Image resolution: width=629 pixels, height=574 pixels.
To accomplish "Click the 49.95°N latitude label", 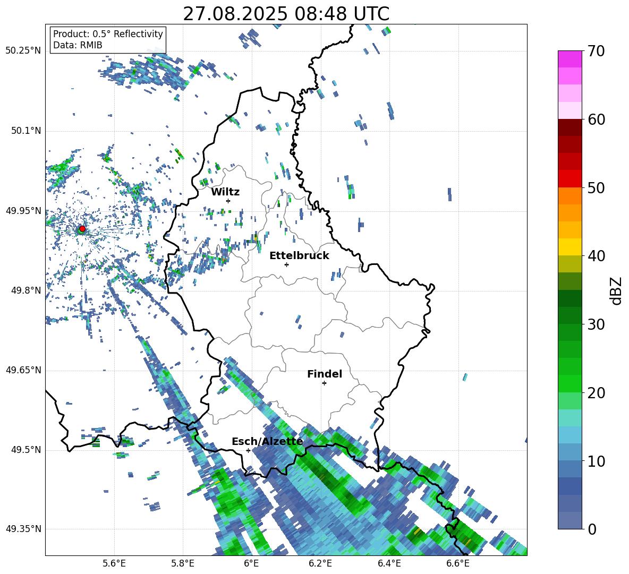I will coord(23,211).
